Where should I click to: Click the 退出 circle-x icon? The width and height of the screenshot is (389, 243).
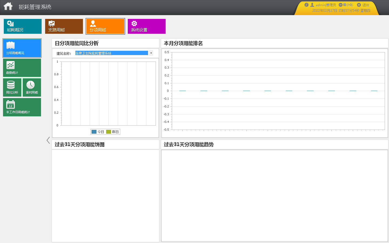[359, 5]
